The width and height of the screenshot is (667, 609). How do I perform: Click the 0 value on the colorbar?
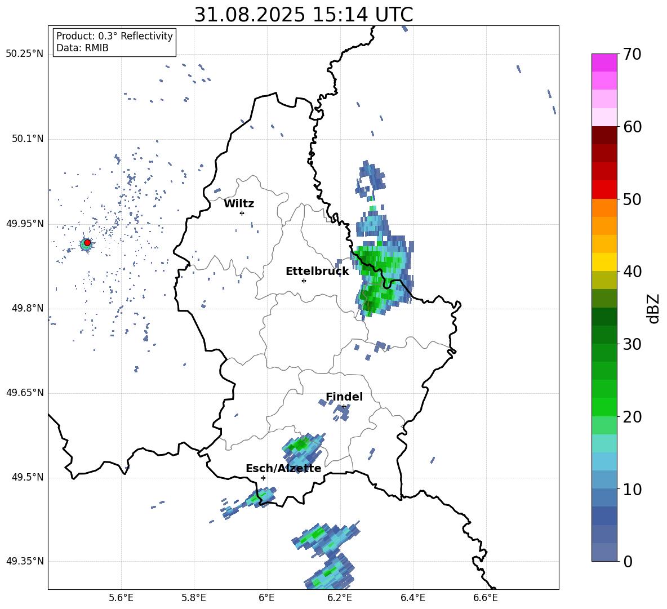(628, 561)
